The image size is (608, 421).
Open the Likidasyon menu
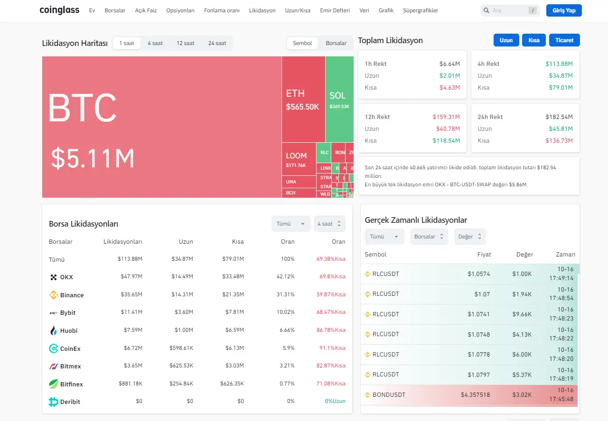tap(262, 10)
